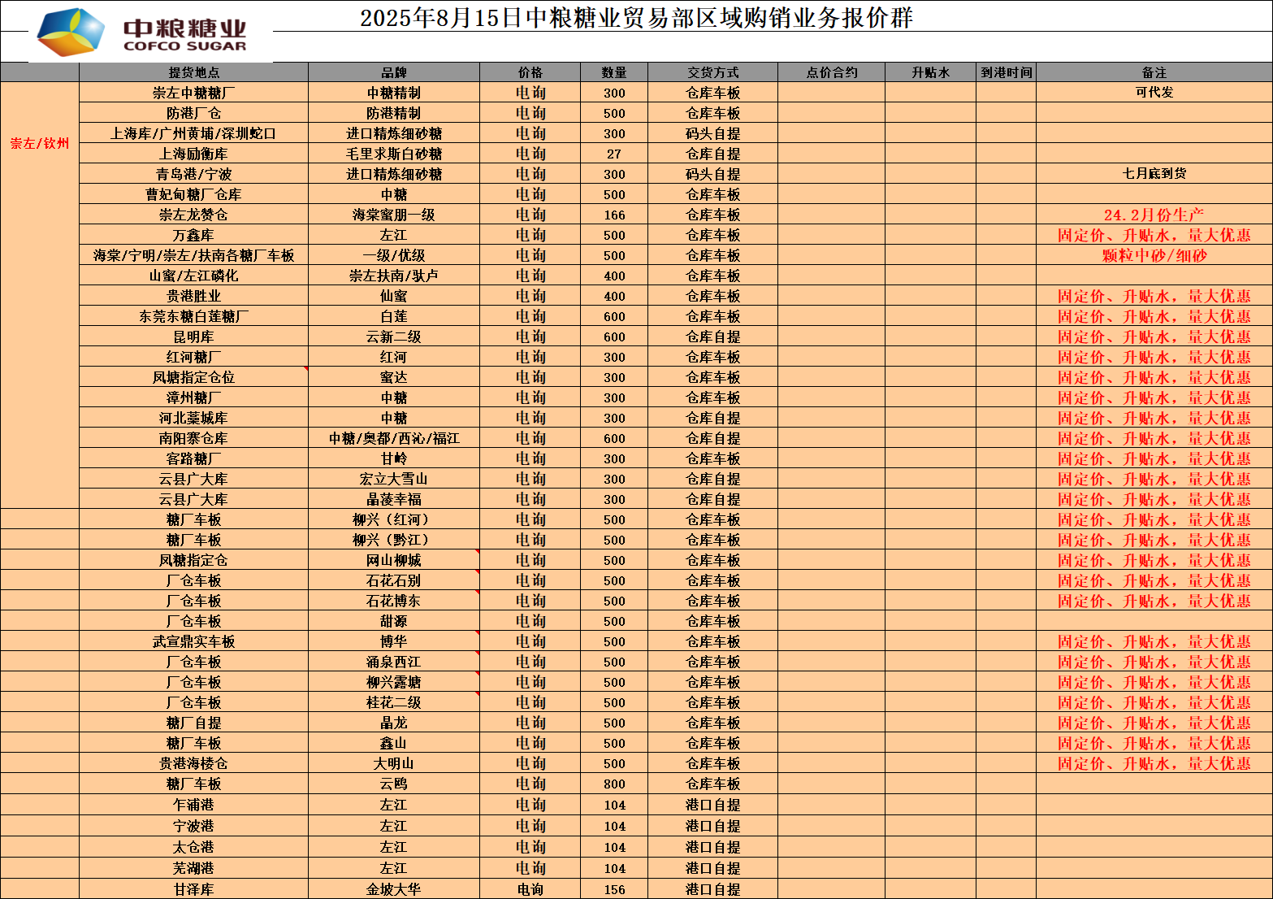Select the 金坡大华 brand cell
Image resolution: width=1273 pixels, height=899 pixels.
pos(393,889)
